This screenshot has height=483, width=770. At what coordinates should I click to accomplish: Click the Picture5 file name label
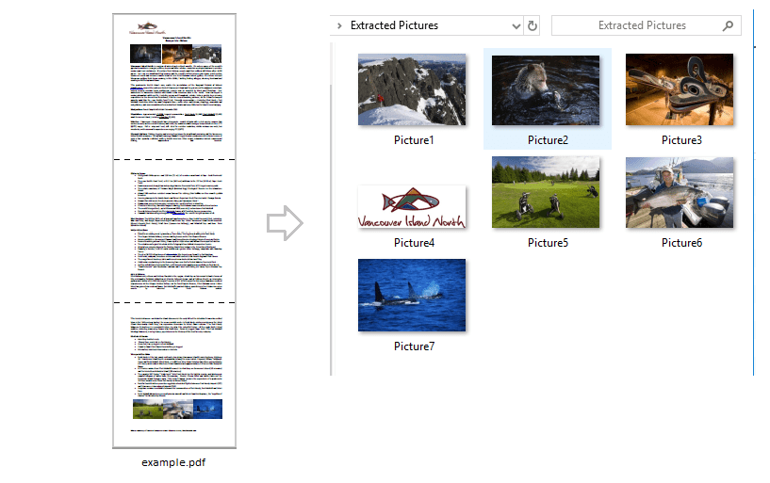pyautogui.click(x=547, y=243)
